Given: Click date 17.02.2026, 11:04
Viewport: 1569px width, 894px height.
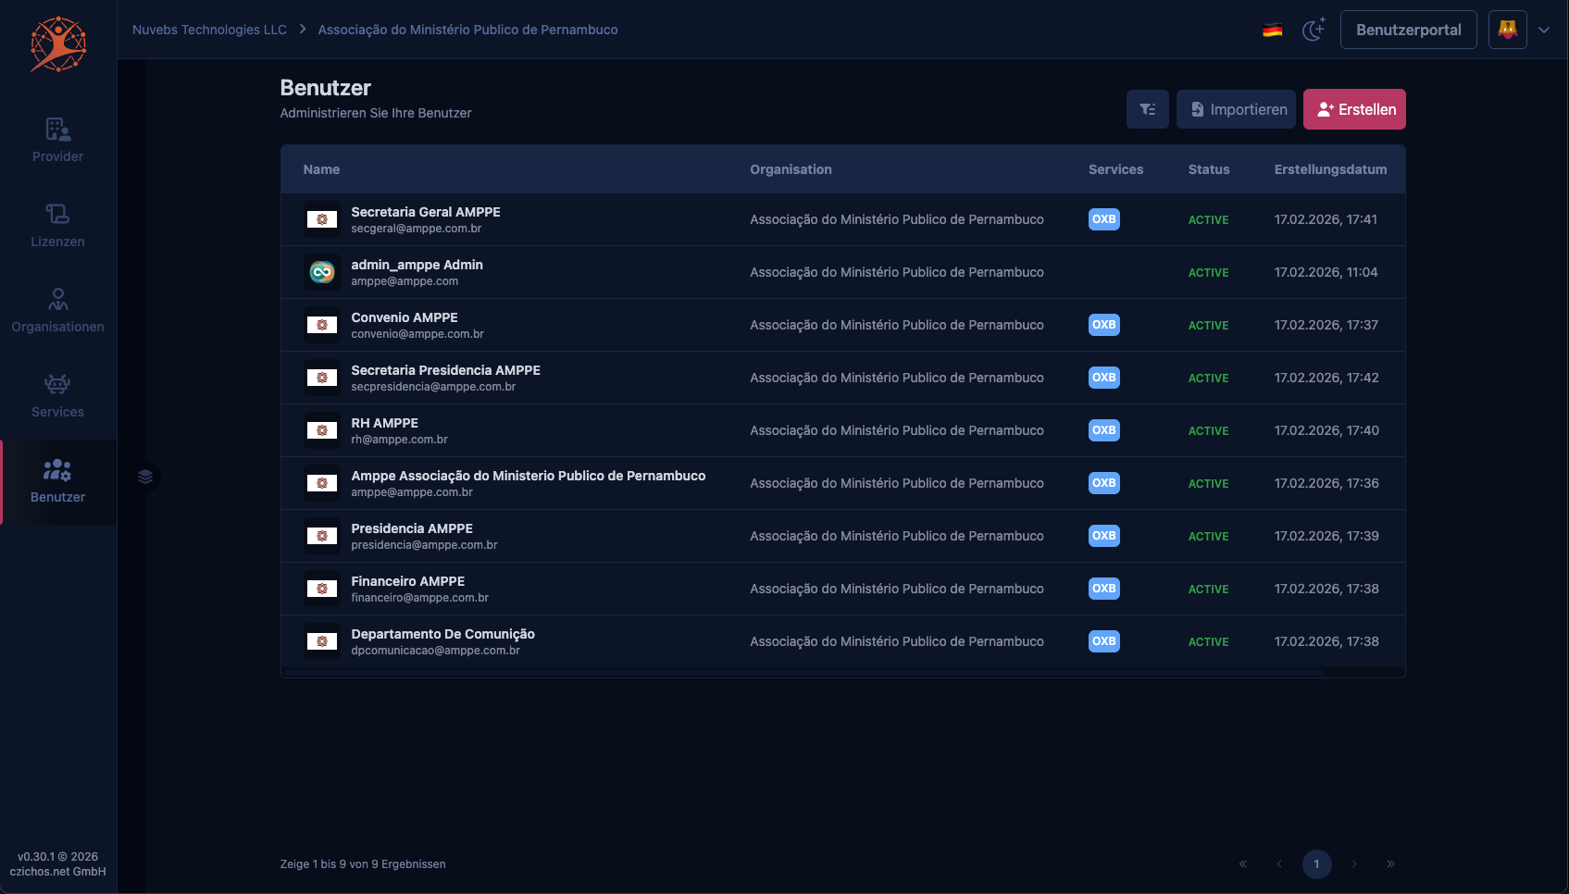Looking at the screenshot, I should point(1326,272).
